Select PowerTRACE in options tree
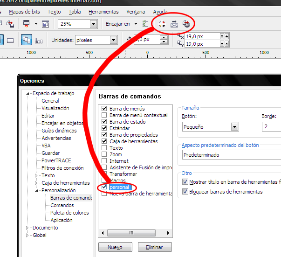281x257 pixels. 56,160
